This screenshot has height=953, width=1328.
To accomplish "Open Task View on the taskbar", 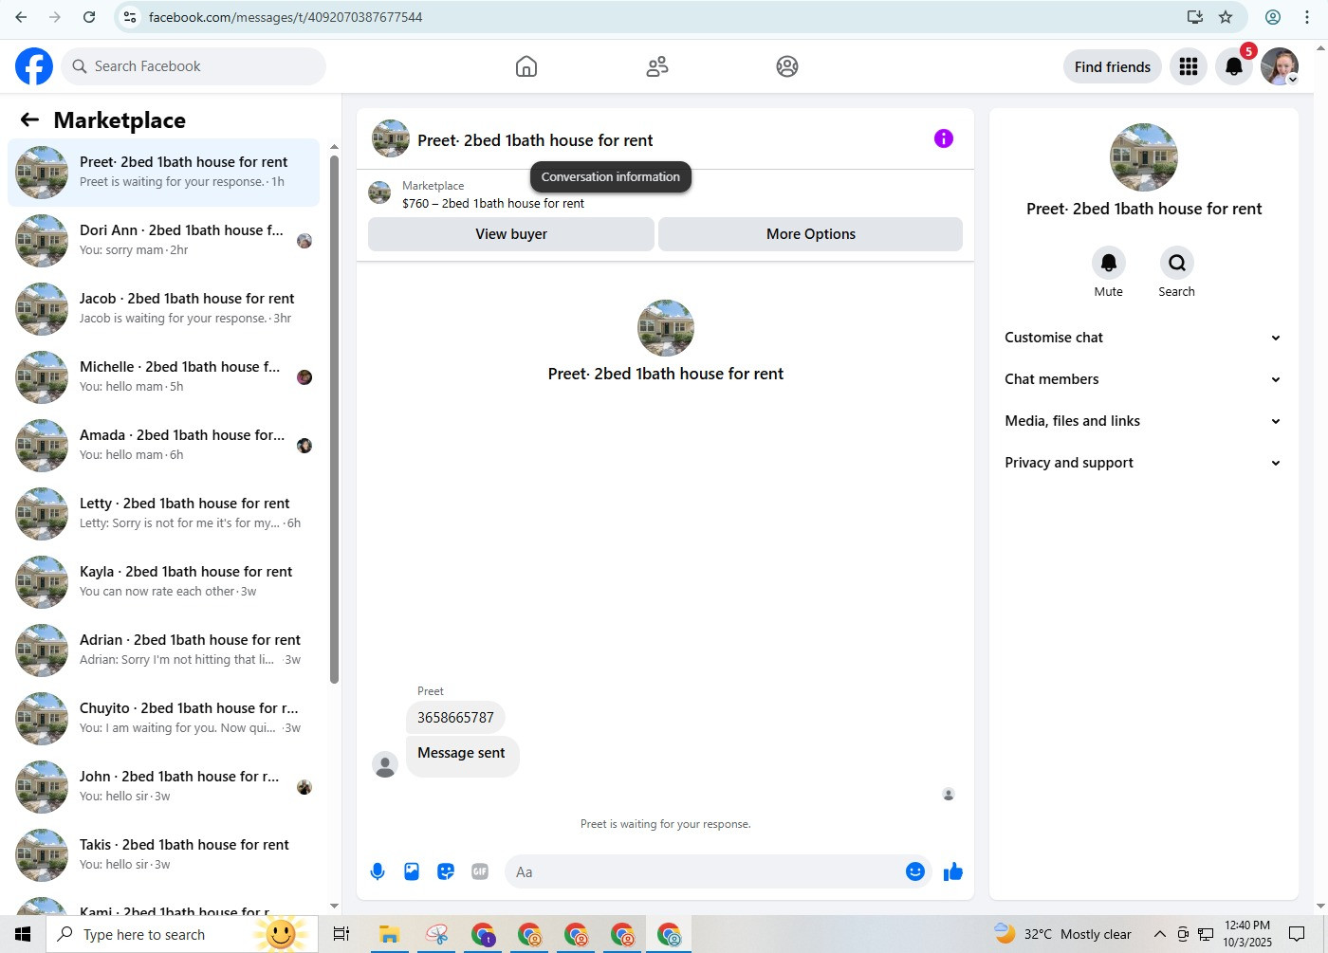I will coord(341,934).
